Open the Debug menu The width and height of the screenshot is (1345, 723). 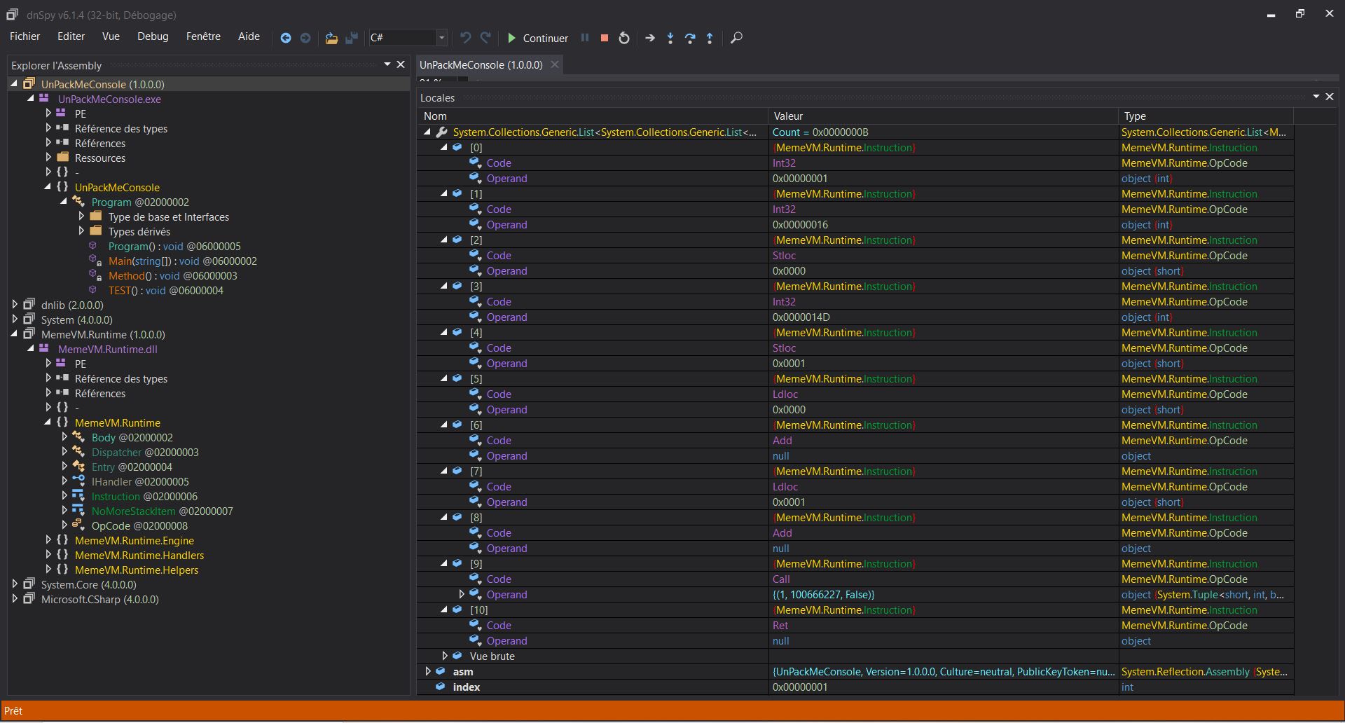click(153, 36)
